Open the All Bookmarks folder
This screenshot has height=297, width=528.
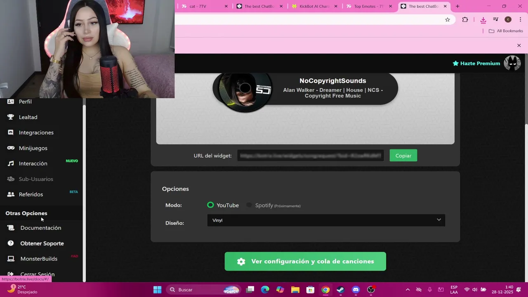tap(506, 31)
